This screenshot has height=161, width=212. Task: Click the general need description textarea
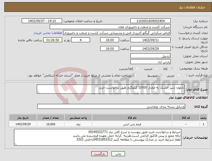tap(111, 89)
